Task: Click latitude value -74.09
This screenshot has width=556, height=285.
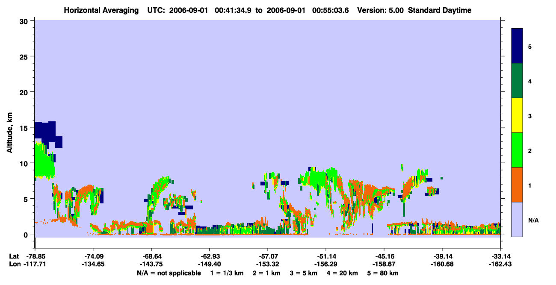Action: pyautogui.click(x=93, y=256)
